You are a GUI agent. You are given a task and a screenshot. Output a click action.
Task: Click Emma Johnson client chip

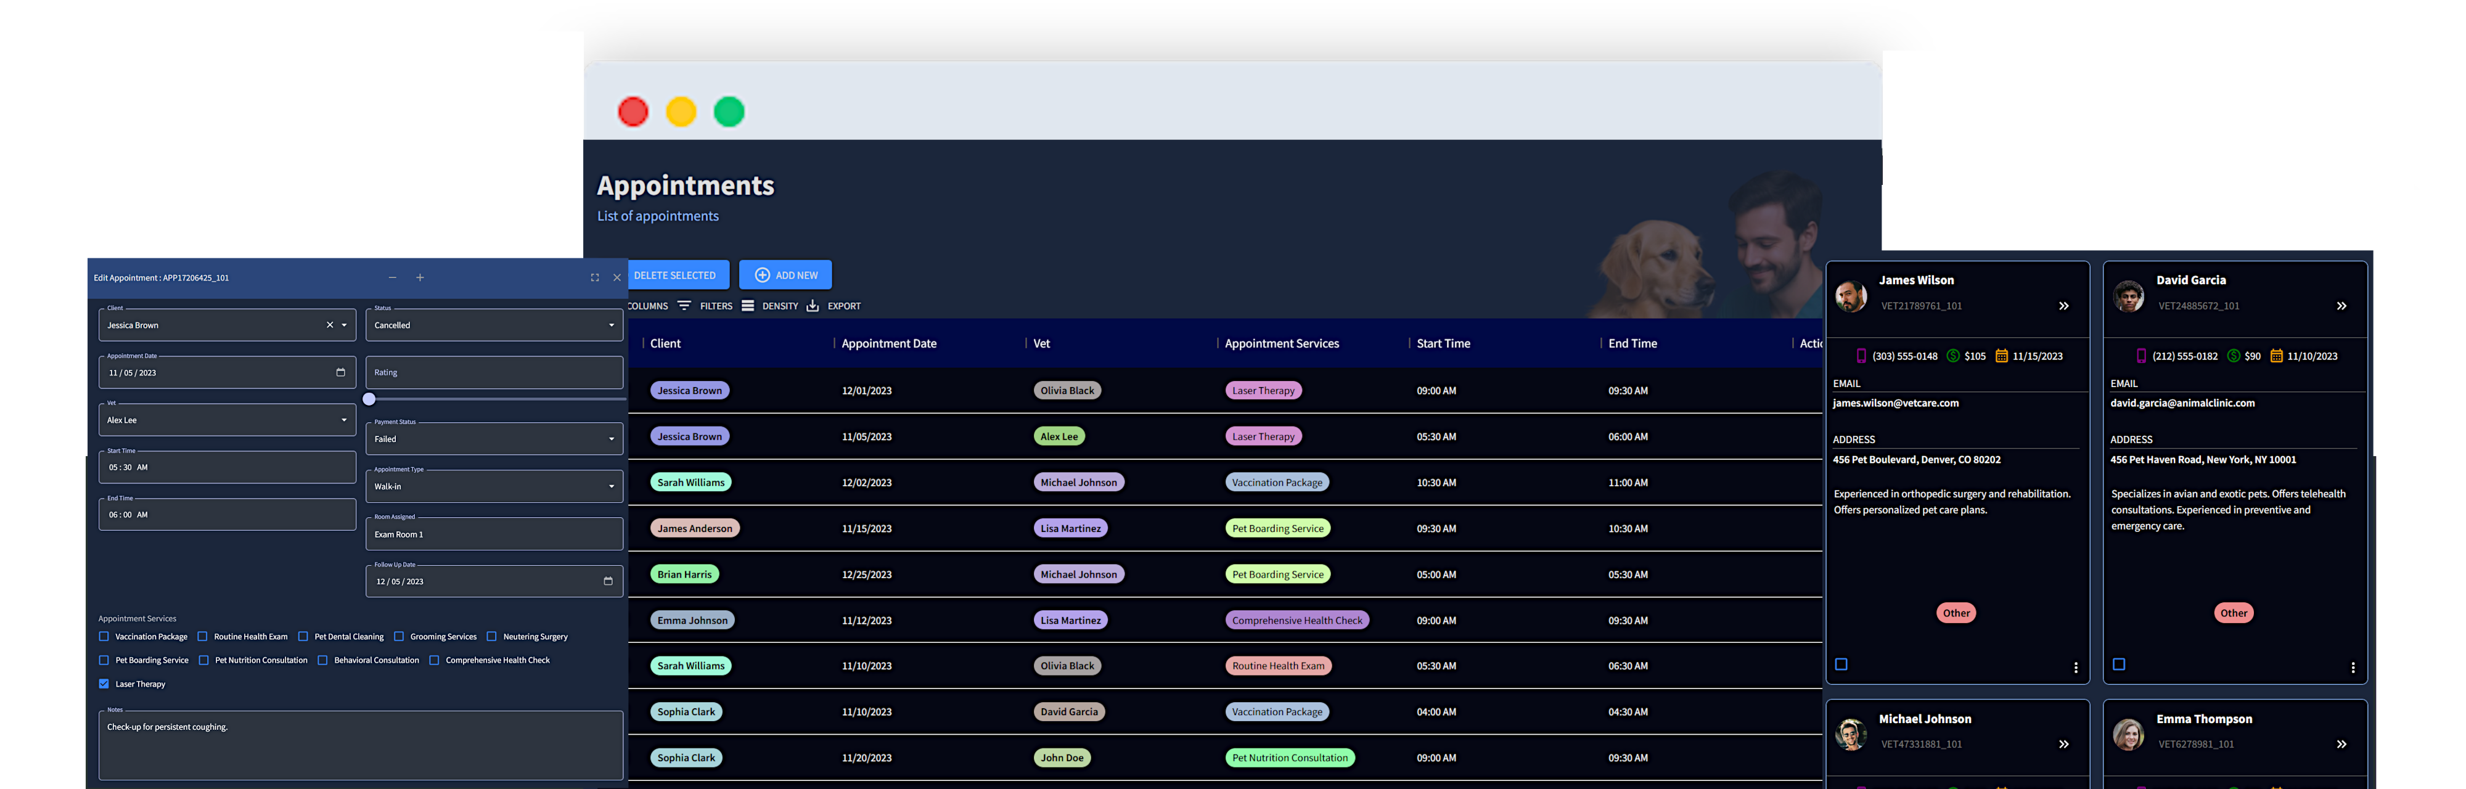[692, 621]
